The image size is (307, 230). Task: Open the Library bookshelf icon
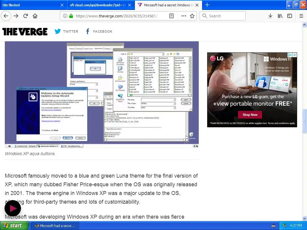pyautogui.click(x=280, y=16)
